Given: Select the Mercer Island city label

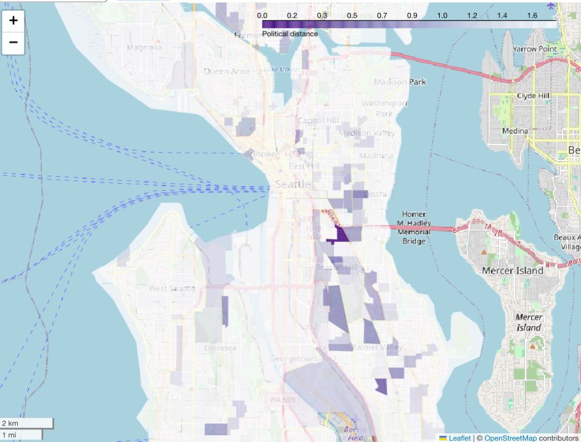Looking at the screenshot, I should click(513, 271).
